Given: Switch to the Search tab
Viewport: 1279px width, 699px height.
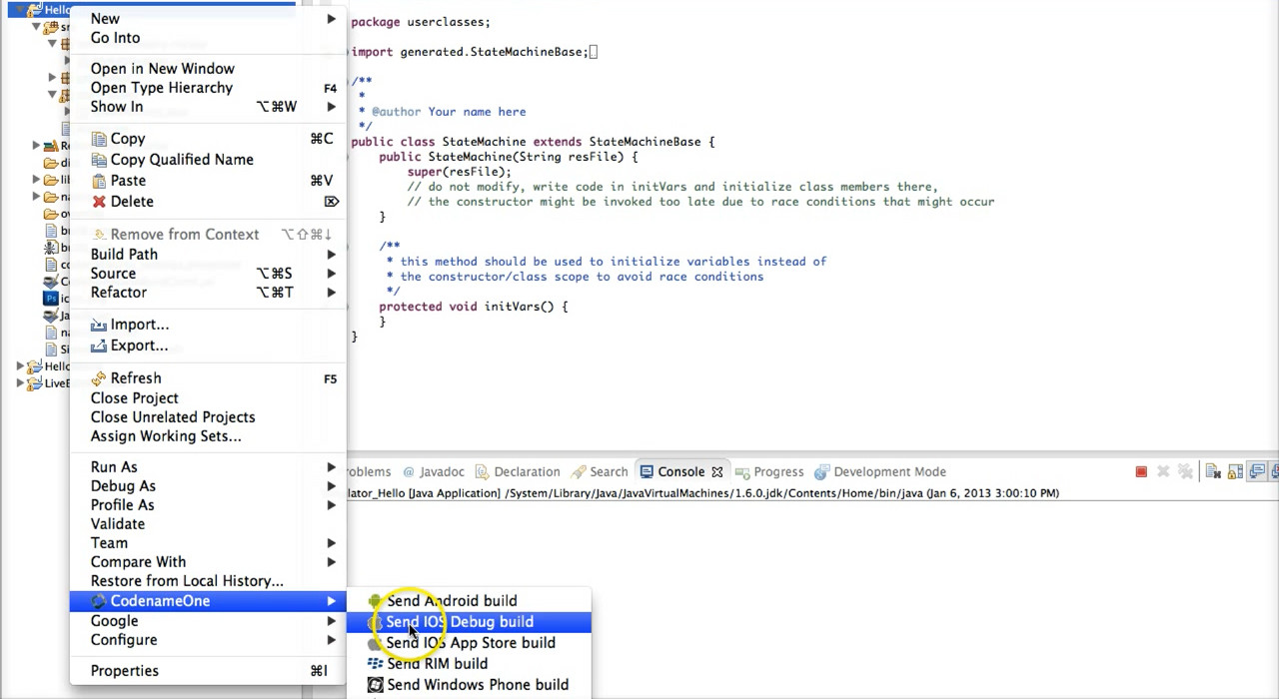Looking at the screenshot, I should coord(600,472).
